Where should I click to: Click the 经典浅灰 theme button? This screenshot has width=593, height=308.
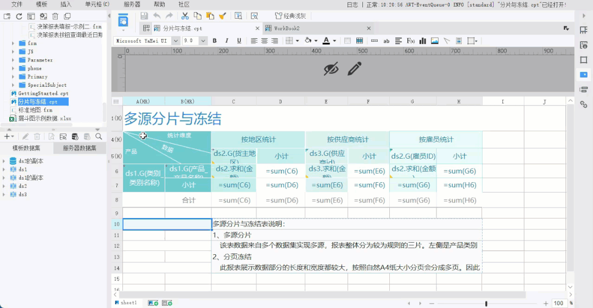(290, 16)
